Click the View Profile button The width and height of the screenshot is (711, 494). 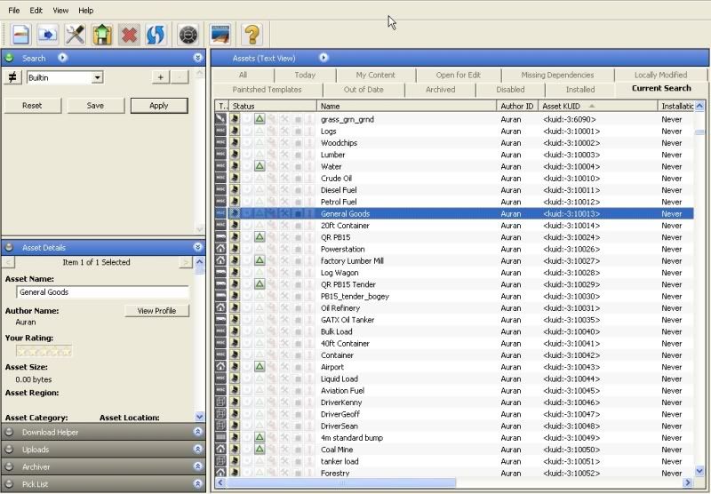coord(156,311)
